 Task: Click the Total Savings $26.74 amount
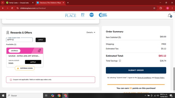click(x=163, y=61)
